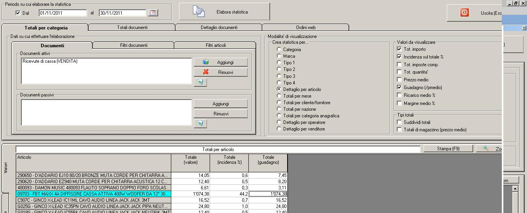Open the Filtri documenti sub-tab
Screen dimensions: 527x213
[134, 45]
